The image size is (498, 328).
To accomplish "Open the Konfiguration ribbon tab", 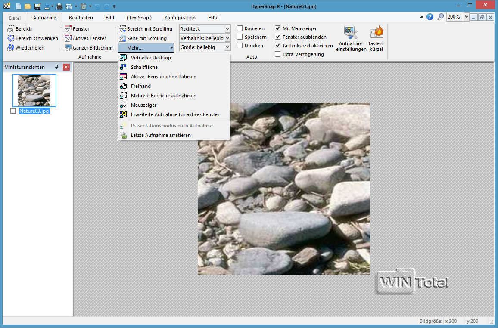I will (x=180, y=18).
